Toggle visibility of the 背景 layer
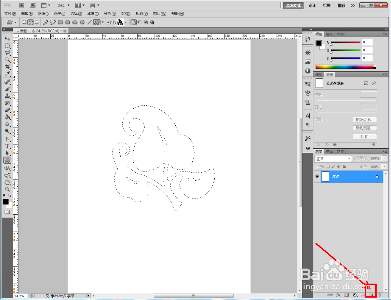The image size is (391, 300). 317,177
